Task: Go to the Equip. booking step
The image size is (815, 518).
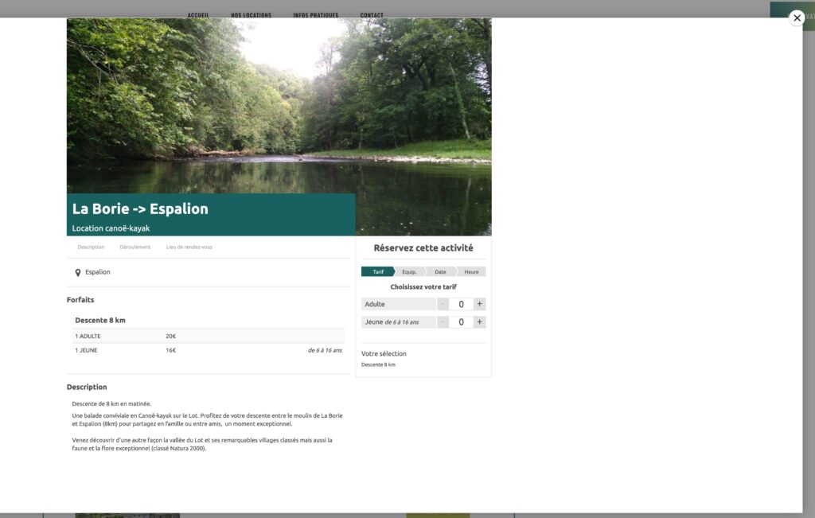Action: (x=410, y=271)
